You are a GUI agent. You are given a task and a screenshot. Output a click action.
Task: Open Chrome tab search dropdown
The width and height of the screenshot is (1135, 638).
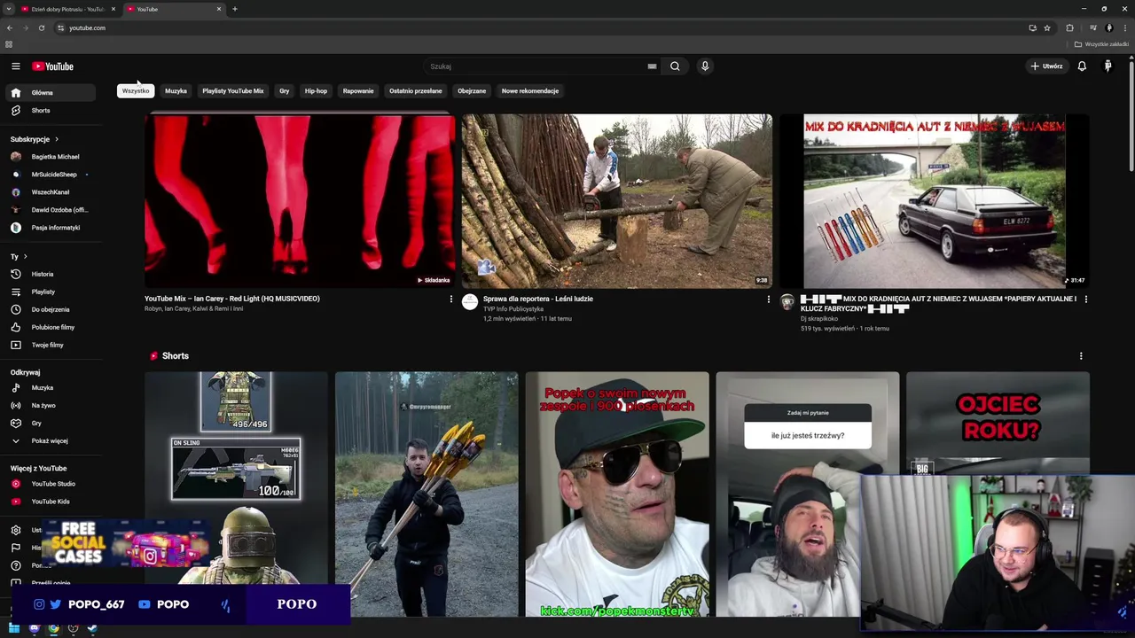[8, 9]
